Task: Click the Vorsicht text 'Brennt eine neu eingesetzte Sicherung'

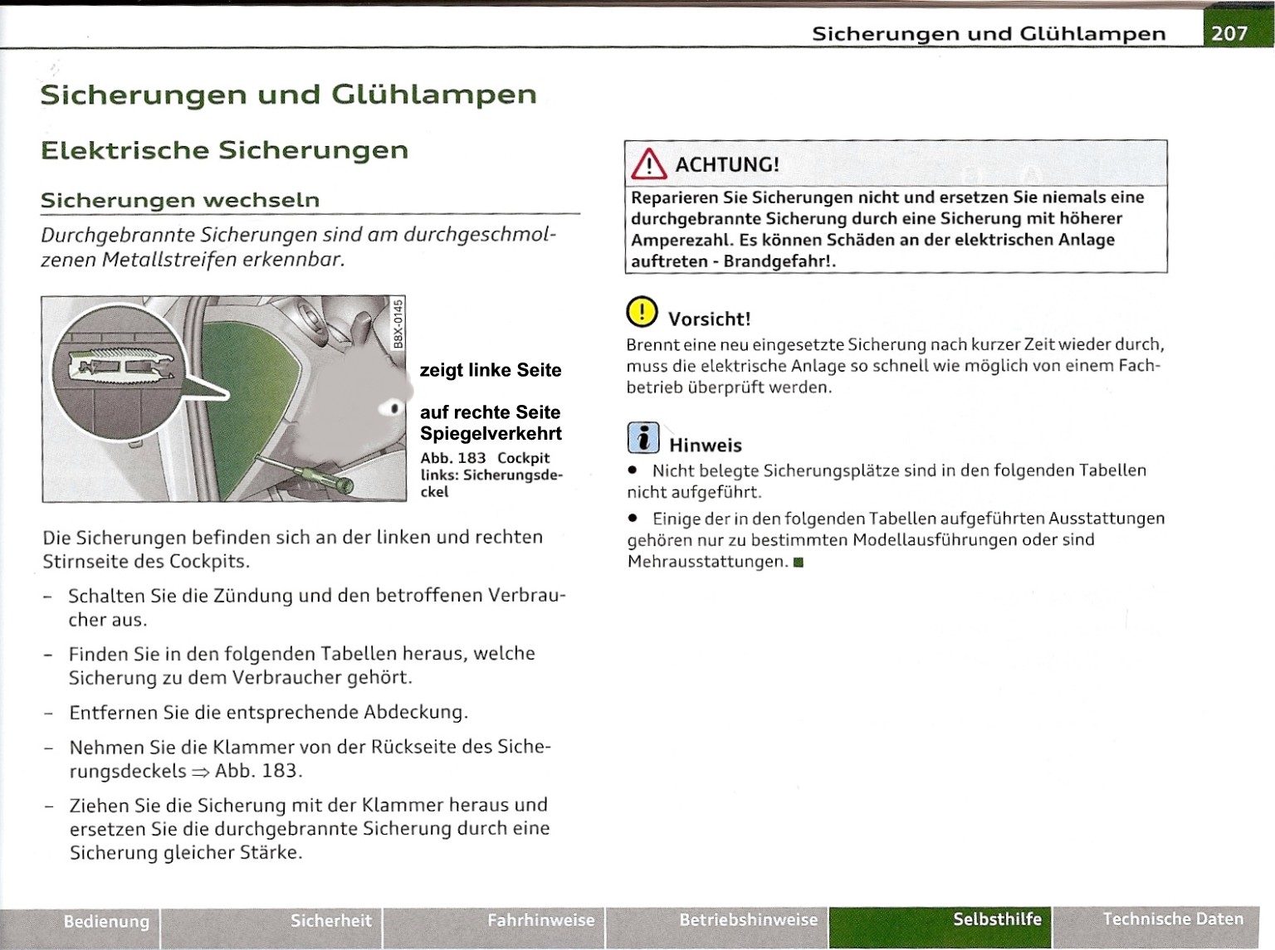Action: click(896, 366)
